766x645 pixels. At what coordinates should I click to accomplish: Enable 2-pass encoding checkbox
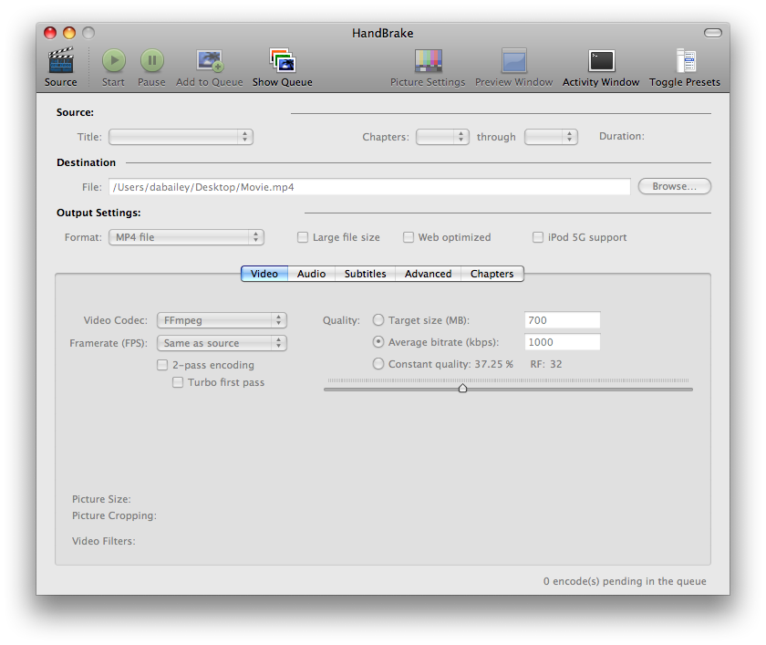162,365
